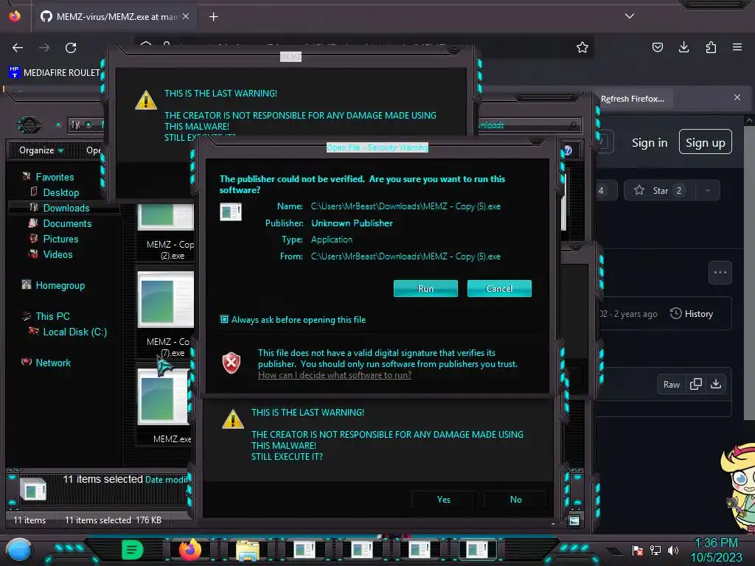Open the volume speaker tray icon
Viewport: 755px width, 566px height.
(x=672, y=550)
